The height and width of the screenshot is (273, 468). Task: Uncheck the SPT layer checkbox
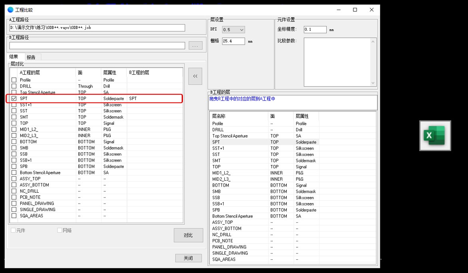pyautogui.click(x=14, y=98)
